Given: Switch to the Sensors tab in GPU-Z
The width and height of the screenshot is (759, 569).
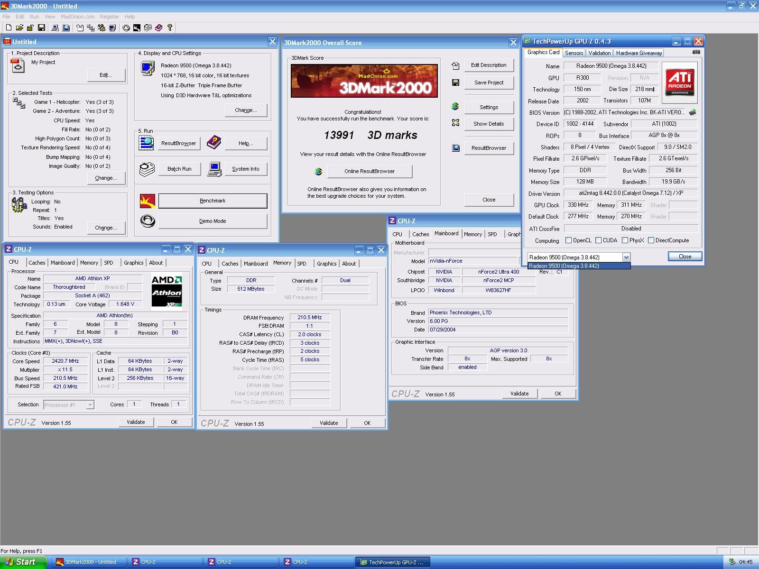Looking at the screenshot, I should (574, 53).
